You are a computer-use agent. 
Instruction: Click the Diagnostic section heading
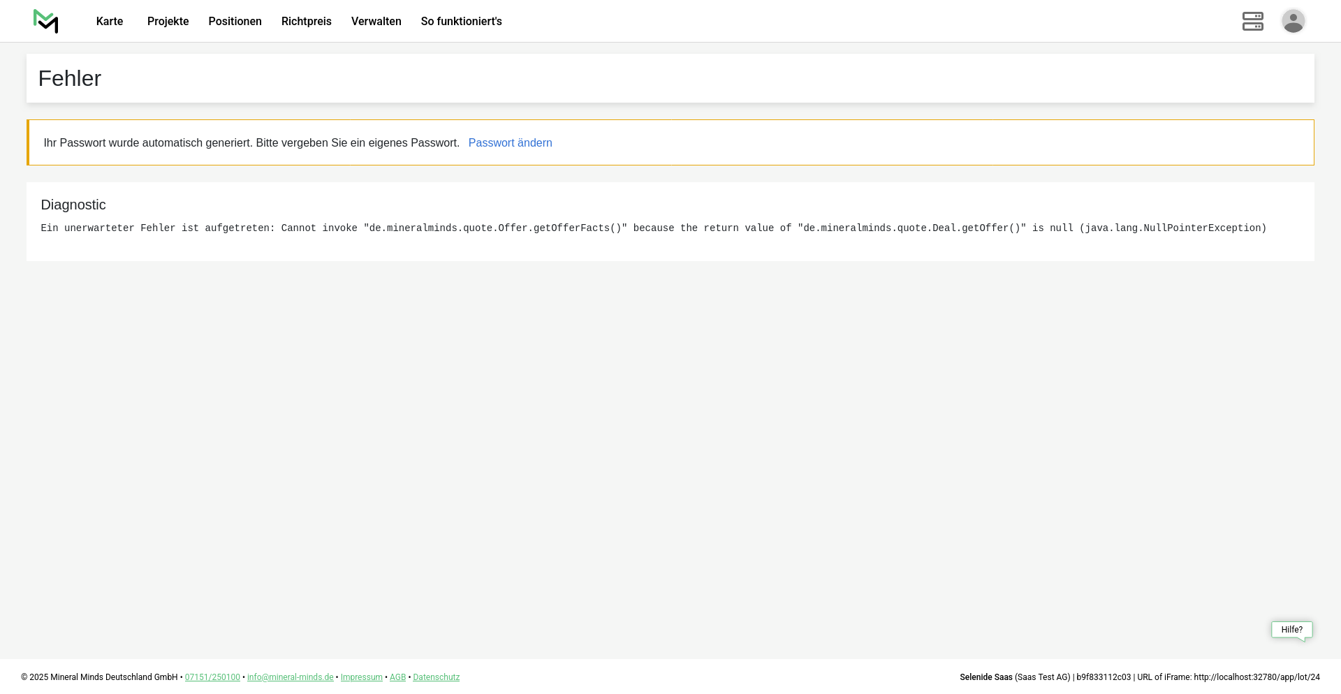(x=73, y=205)
